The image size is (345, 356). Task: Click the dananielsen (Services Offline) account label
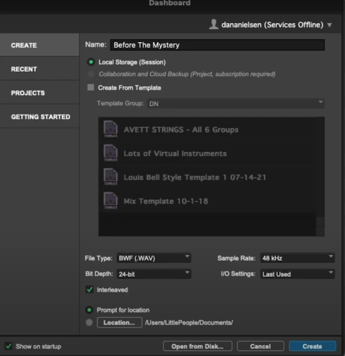(x=272, y=24)
